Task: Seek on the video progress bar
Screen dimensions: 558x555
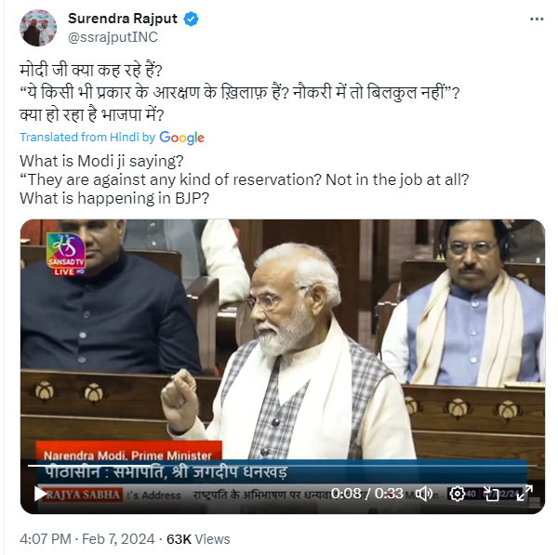Action: pyautogui.click(x=282, y=466)
